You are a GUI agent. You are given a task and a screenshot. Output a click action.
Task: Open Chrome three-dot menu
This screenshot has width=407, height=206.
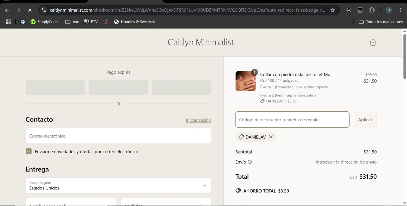[x=400, y=10]
